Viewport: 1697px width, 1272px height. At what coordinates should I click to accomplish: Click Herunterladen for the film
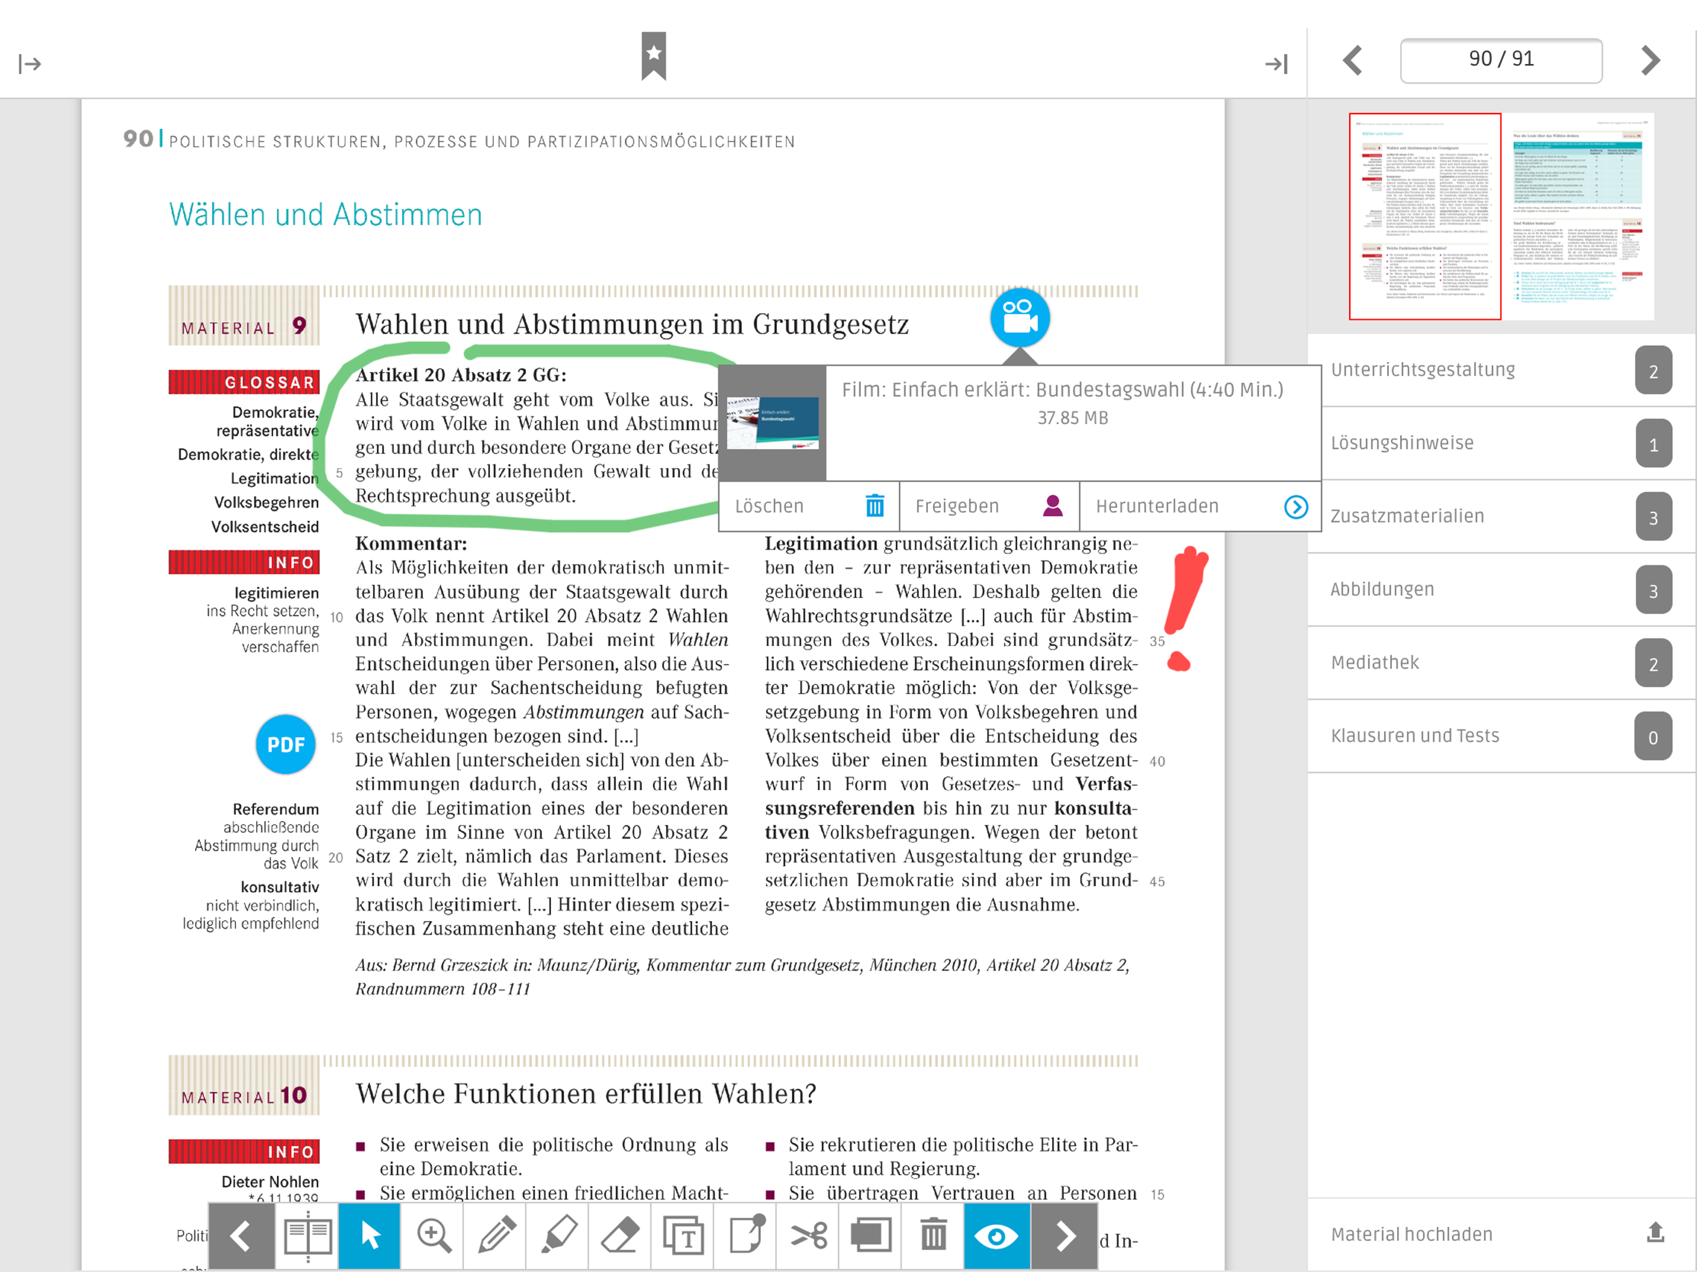tap(1200, 506)
